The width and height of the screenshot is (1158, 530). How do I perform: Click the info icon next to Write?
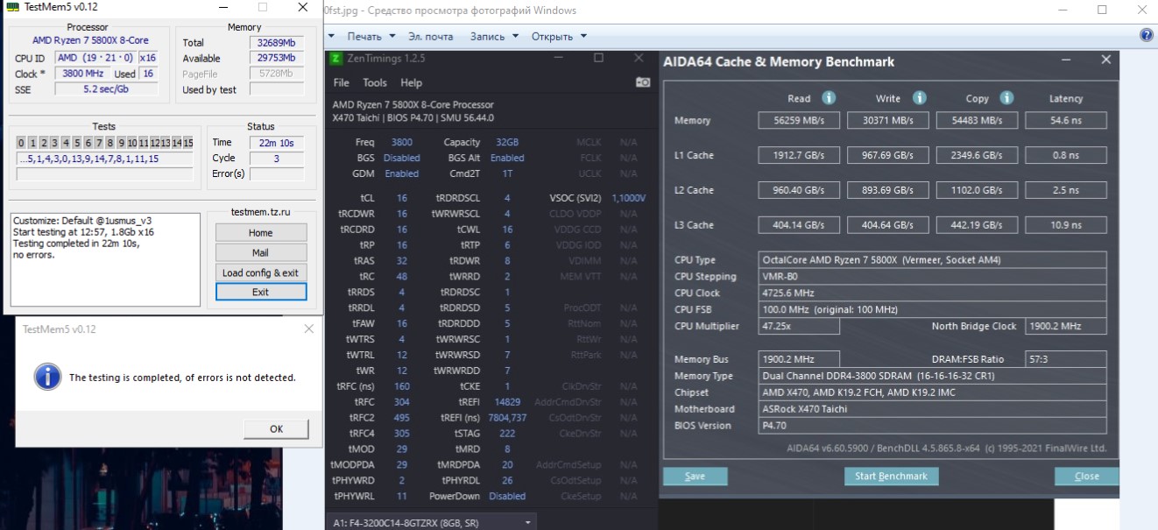pos(919,98)
